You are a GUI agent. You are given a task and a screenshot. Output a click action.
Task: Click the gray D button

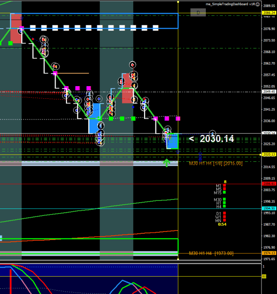pyautogui.click(x=198, y=13)
